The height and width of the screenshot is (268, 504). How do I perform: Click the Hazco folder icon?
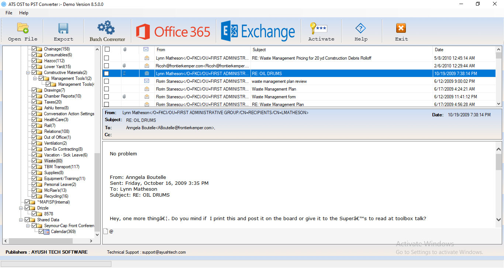[39, 61]
